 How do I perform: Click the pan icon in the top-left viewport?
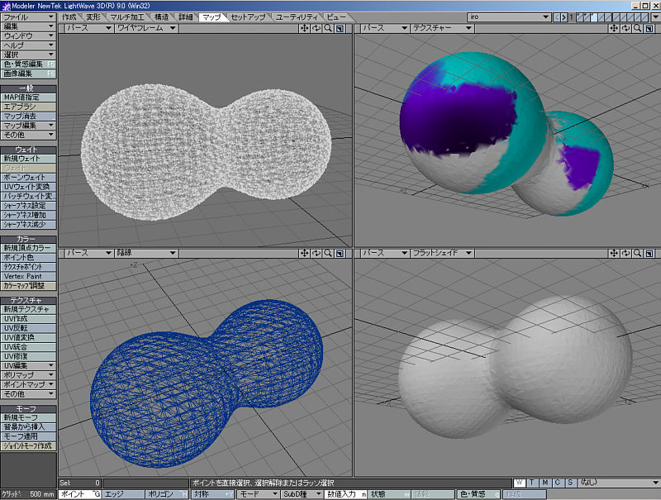point(305,28)
